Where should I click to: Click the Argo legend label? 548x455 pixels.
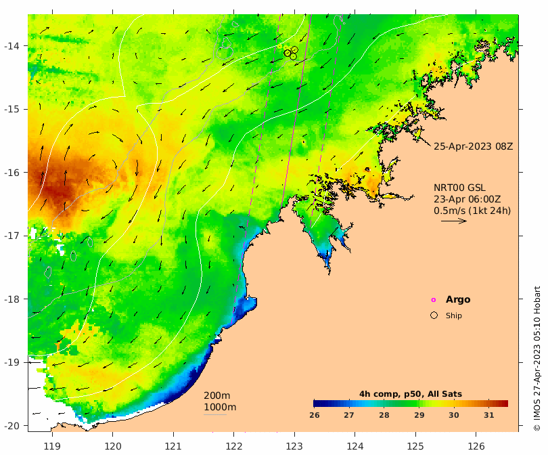click(x=458, y=300)
